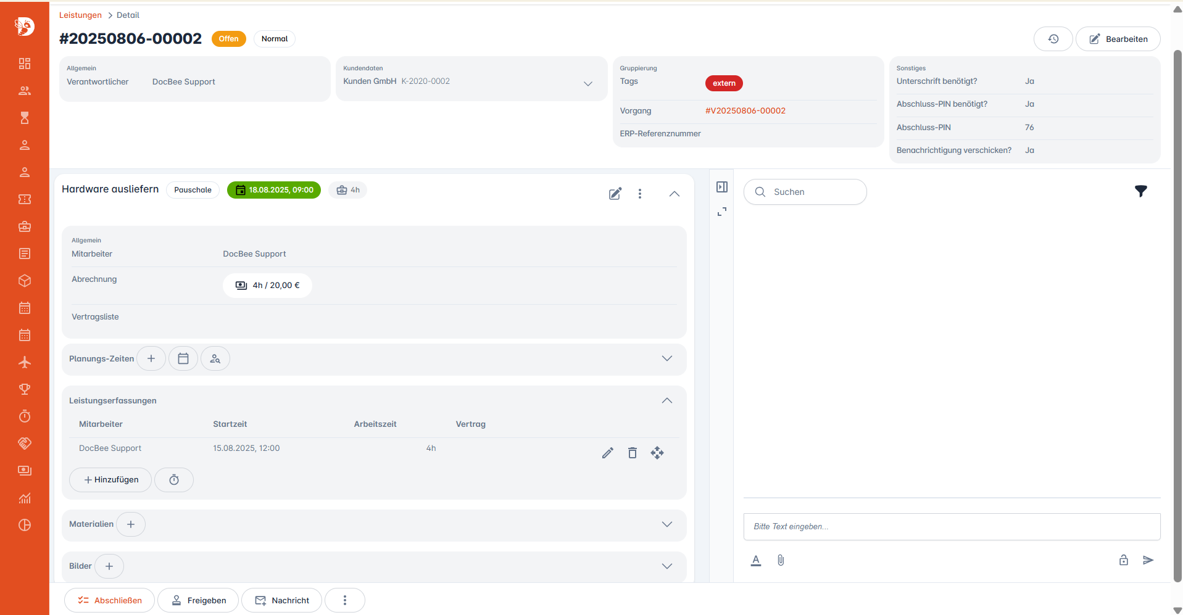Open the stopwatch icon in sidebar
The height and width of the screenshot is (615, 1183).
(x=25, y=416)
